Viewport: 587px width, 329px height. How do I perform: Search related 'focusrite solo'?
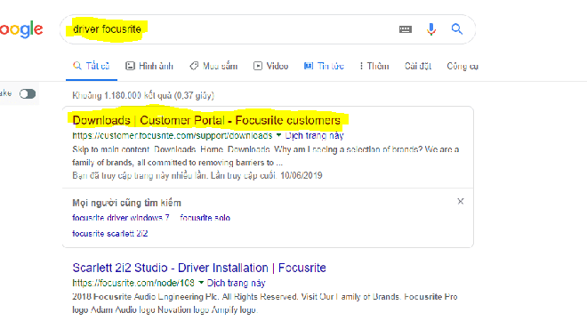pos(205,218)
